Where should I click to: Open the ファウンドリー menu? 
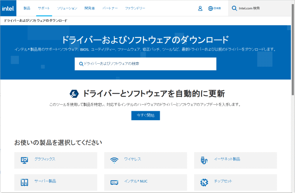pos(135,8)
